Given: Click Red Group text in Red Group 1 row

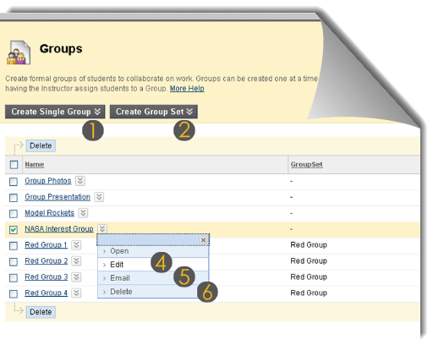Looking at the screenshot, I should click(x=309, y=245).
